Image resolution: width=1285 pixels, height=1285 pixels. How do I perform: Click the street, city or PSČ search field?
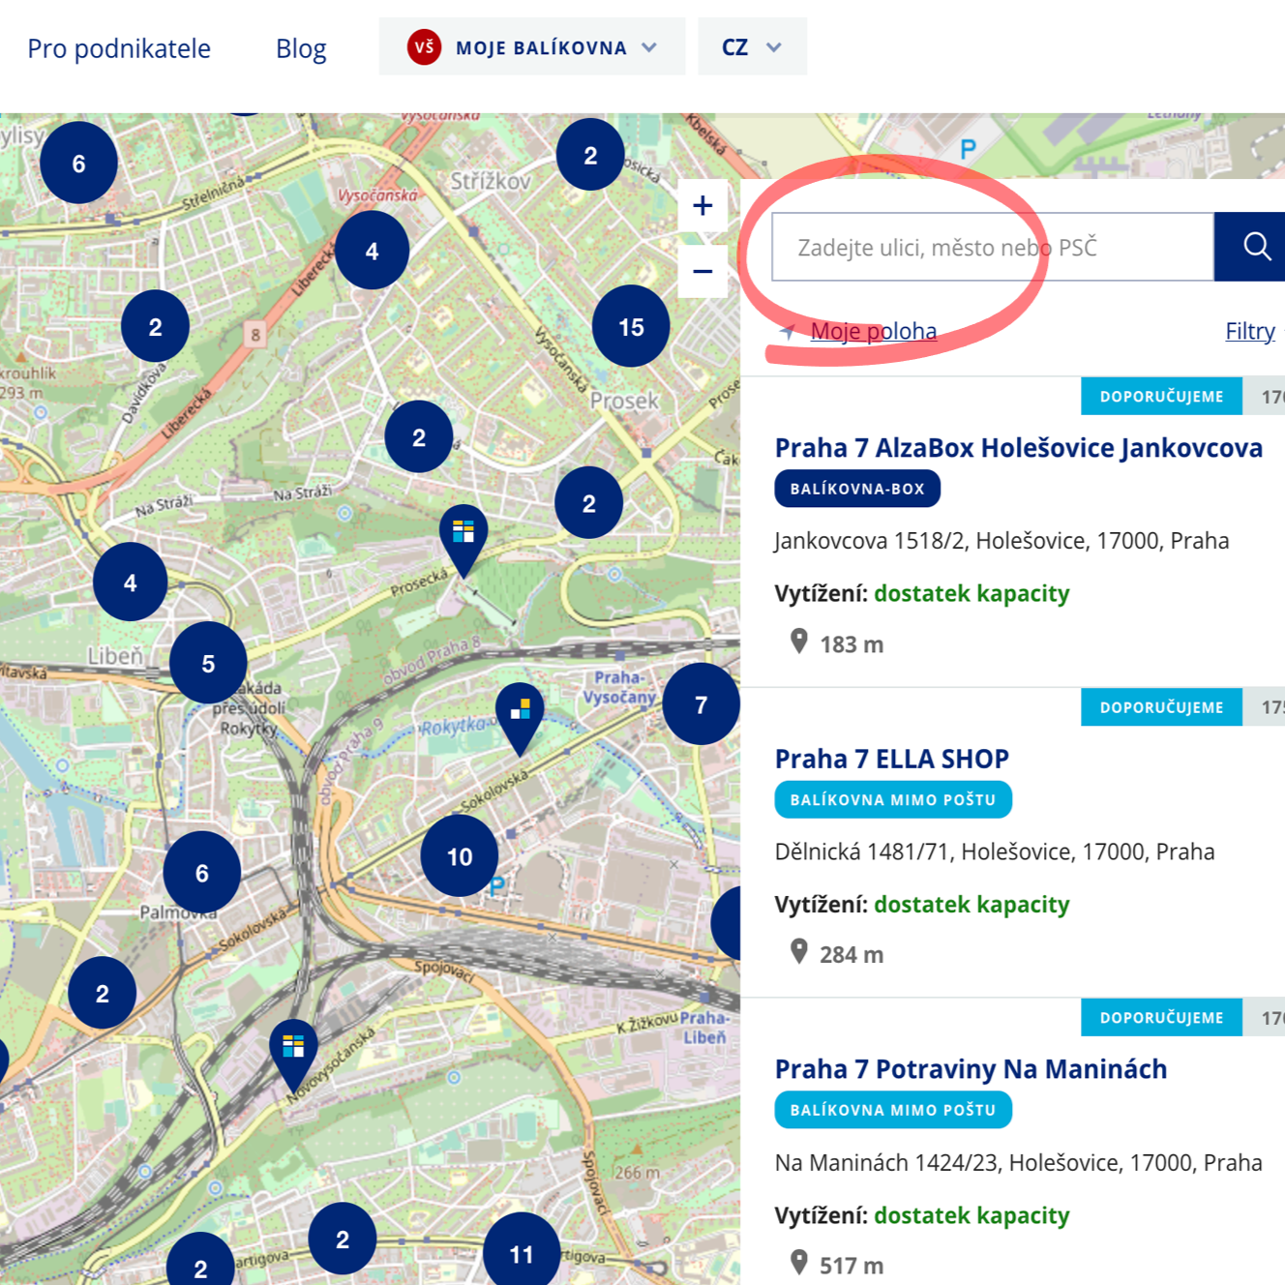(993, 247)
